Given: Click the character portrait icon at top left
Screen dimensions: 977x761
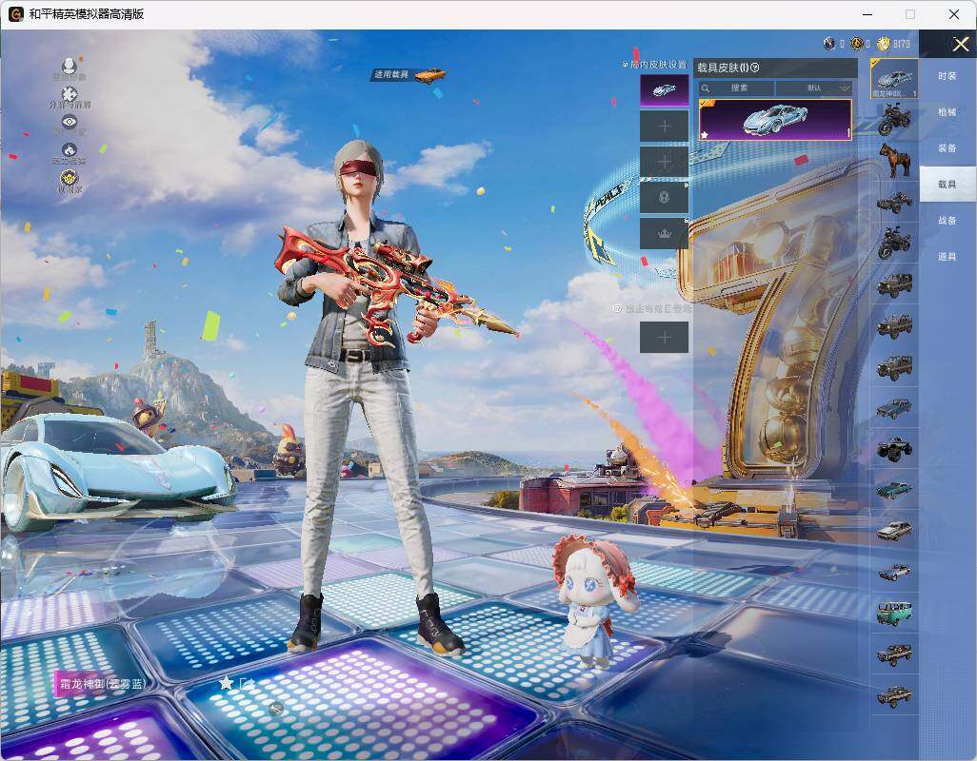Looking at the screenshot, I should pos(70,68).
